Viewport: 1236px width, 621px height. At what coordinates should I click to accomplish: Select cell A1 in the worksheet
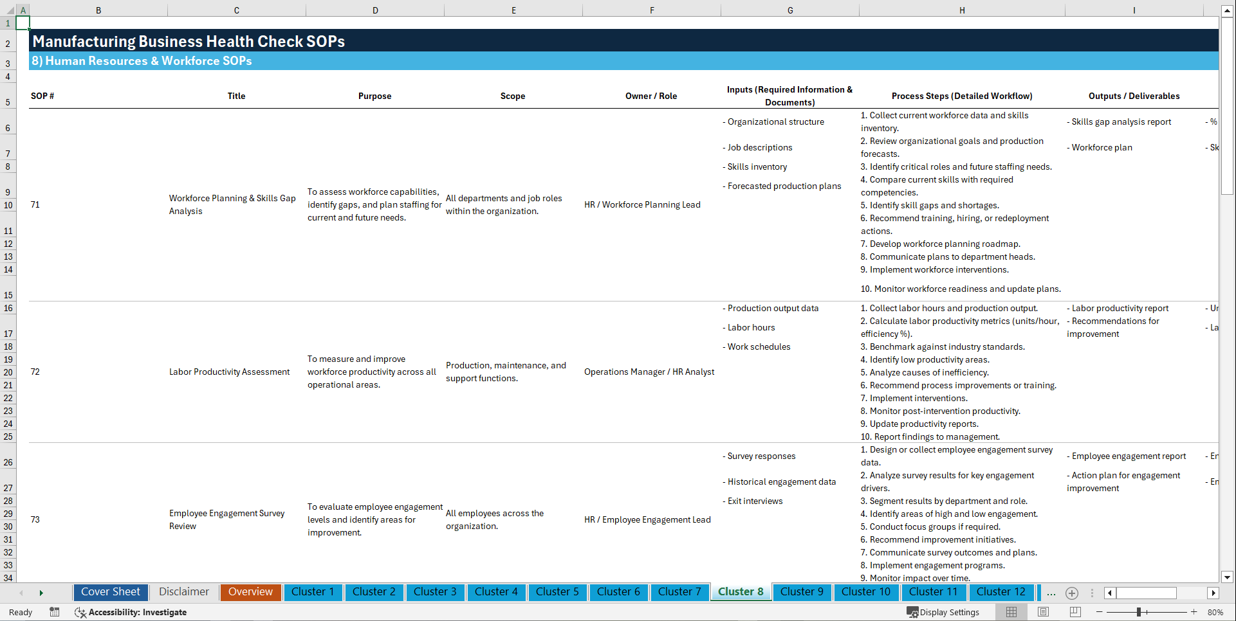(23, 22)
